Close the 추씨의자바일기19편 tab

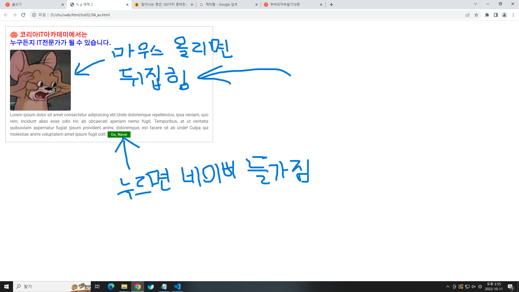click(x=321, y=5)
